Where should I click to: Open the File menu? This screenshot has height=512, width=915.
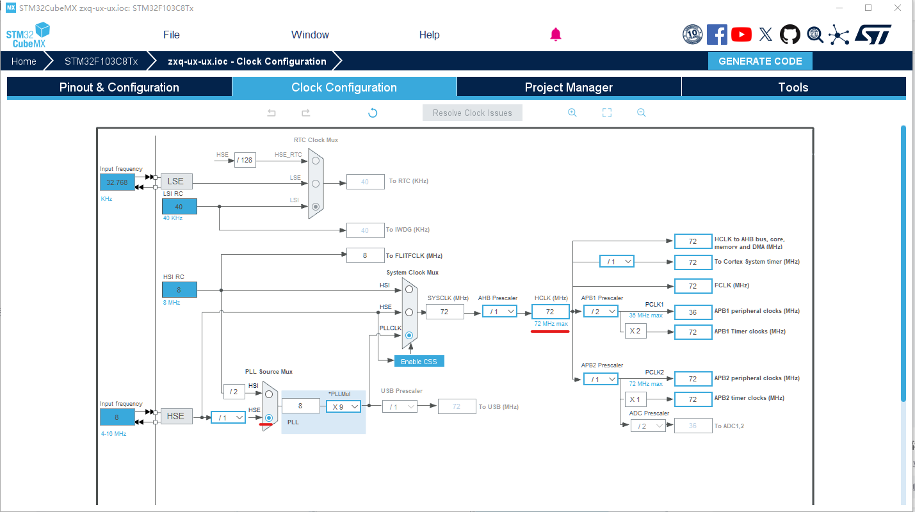pyautogui.click(x=171, y=35)
